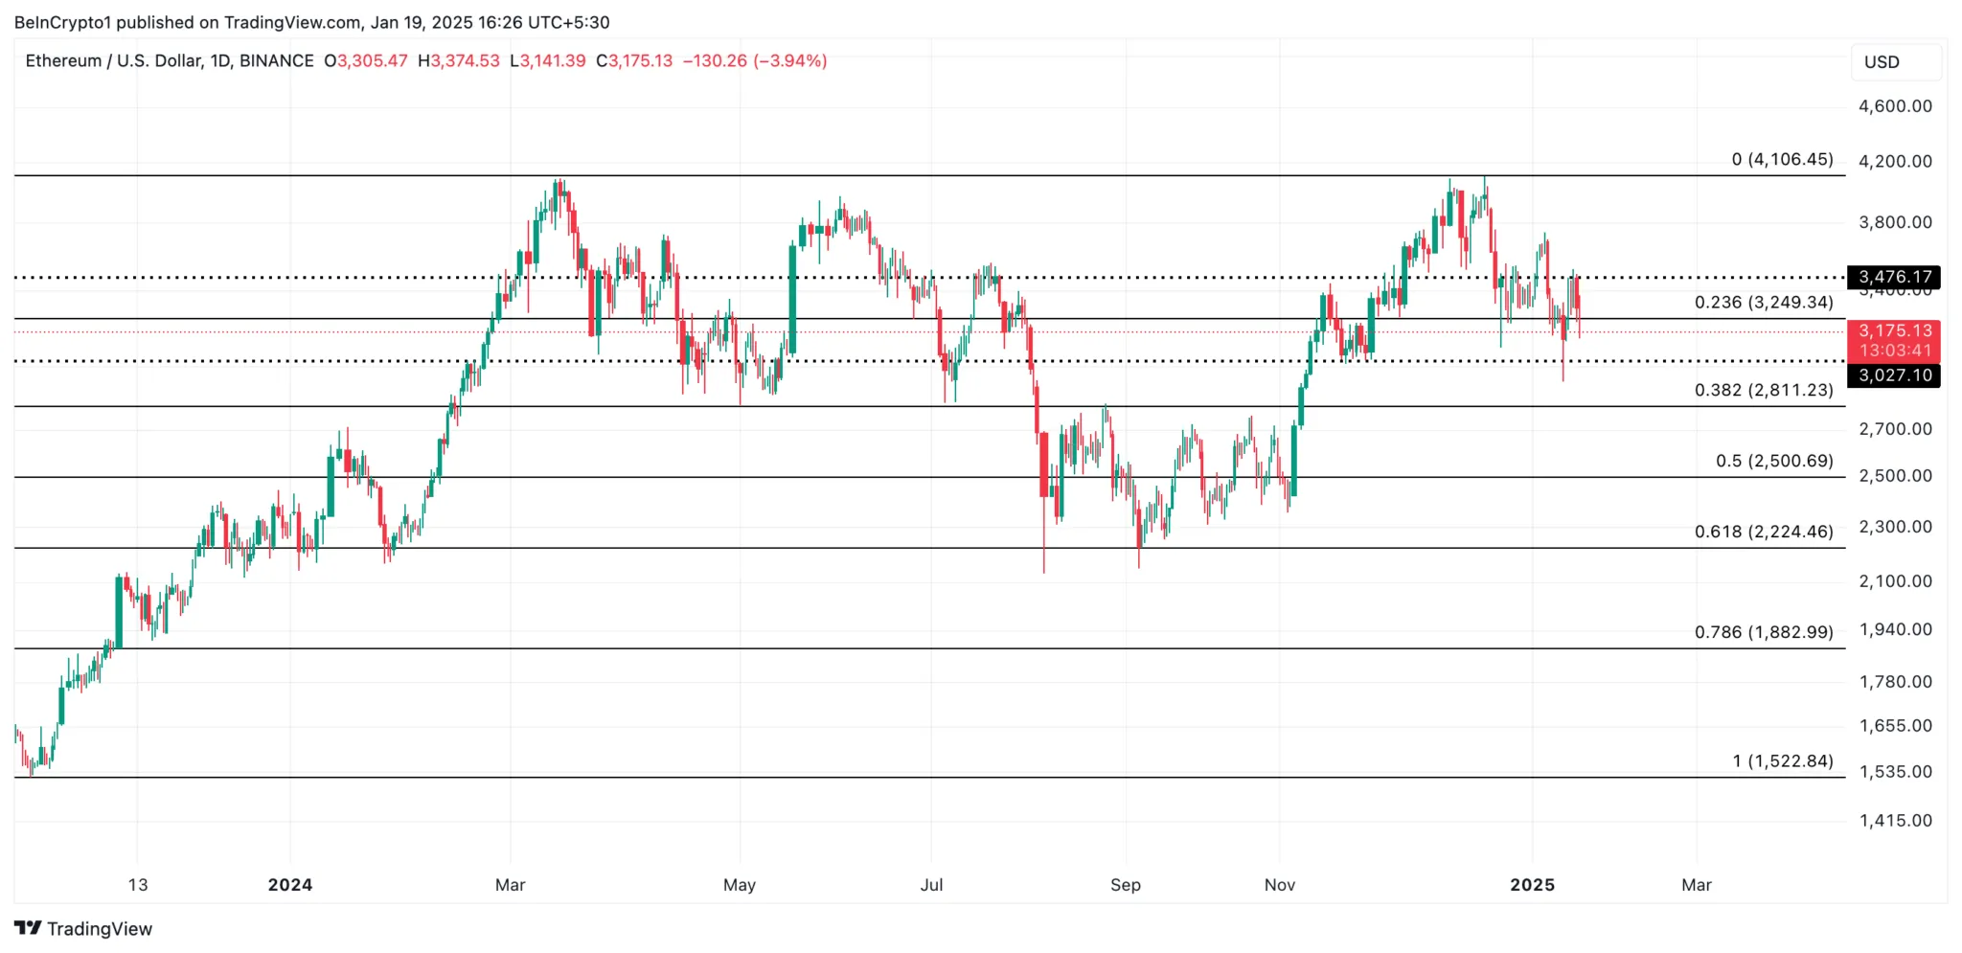The height and width of the screenshot is (953, 1962).
Task: Click the 4,600.00 price scale value
Action: (x=1895, y=106)
